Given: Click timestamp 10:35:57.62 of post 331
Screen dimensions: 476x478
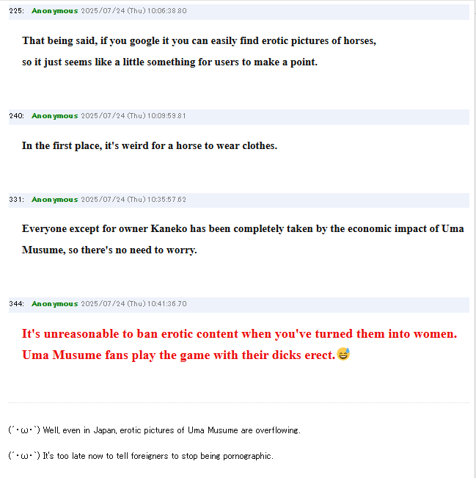Looking at the screenshot, I should tap(166, 200).
